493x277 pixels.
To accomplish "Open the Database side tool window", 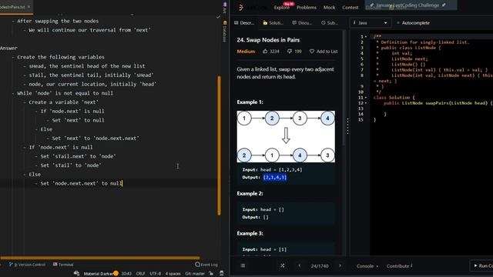I will pyautogui.click(x=225, y=32).
